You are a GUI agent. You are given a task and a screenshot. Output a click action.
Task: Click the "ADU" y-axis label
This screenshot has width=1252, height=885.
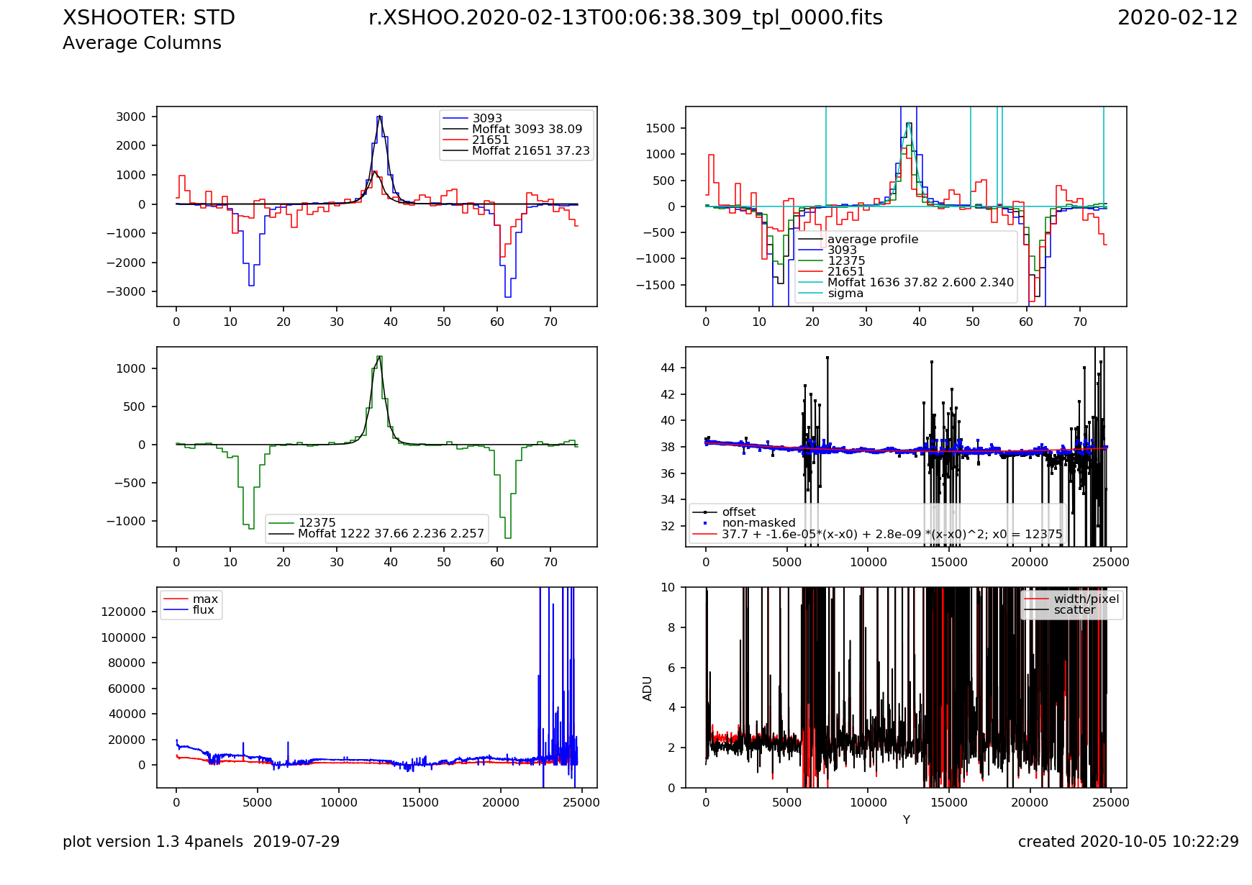click(648, 688)
